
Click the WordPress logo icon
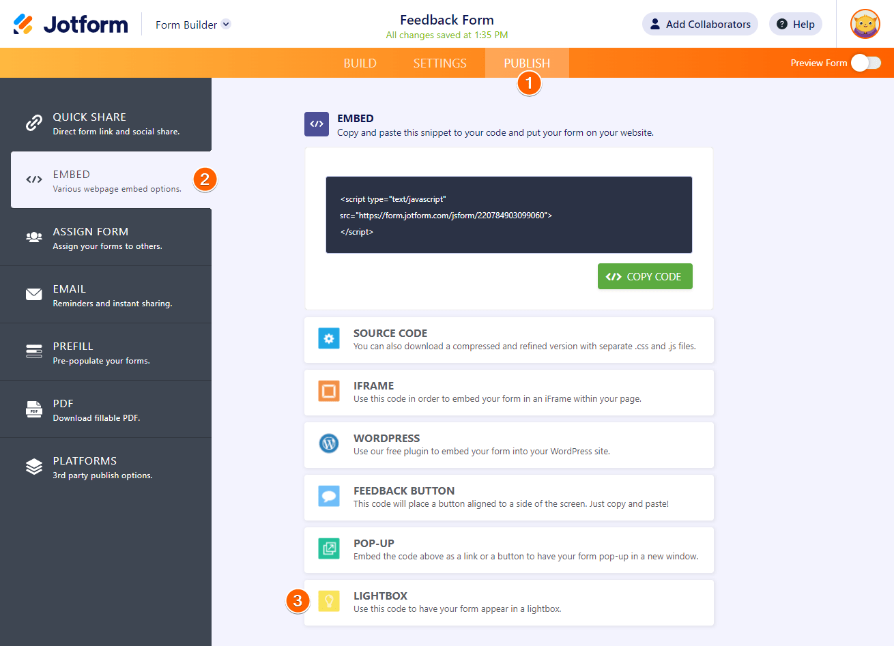point(329,443)
